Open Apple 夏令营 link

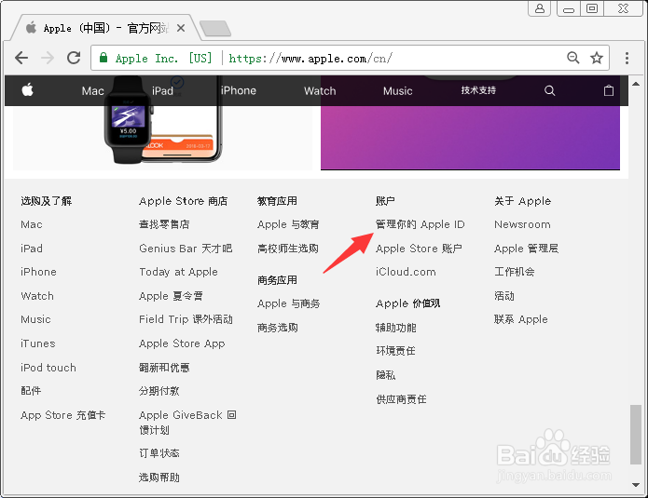point(171,296)
